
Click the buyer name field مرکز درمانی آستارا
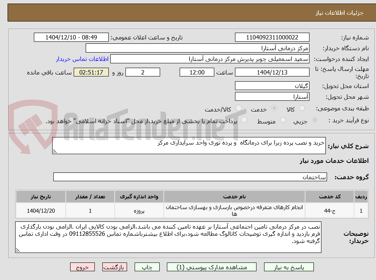[197, 48]
